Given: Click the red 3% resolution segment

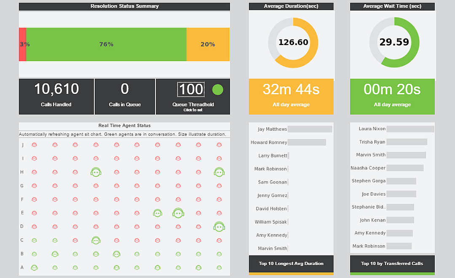Looking at the screenshot, I should point(23,44).
